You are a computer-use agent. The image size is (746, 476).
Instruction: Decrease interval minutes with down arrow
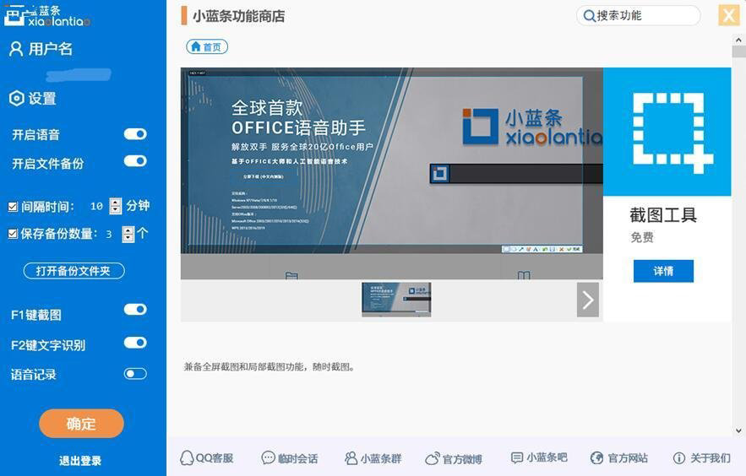pos(116,210)
